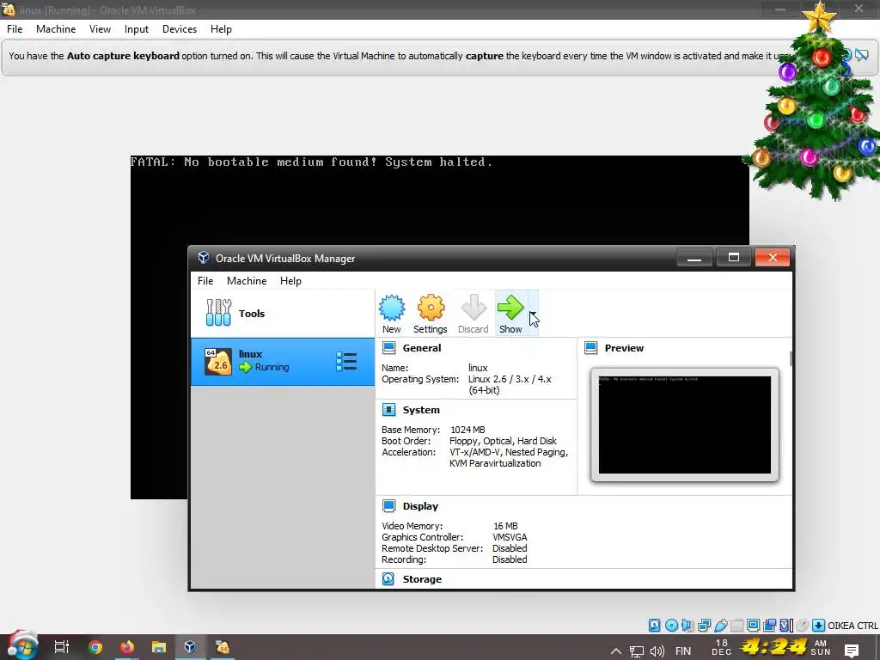Open View menu of linux VM window

pos(100,29)
